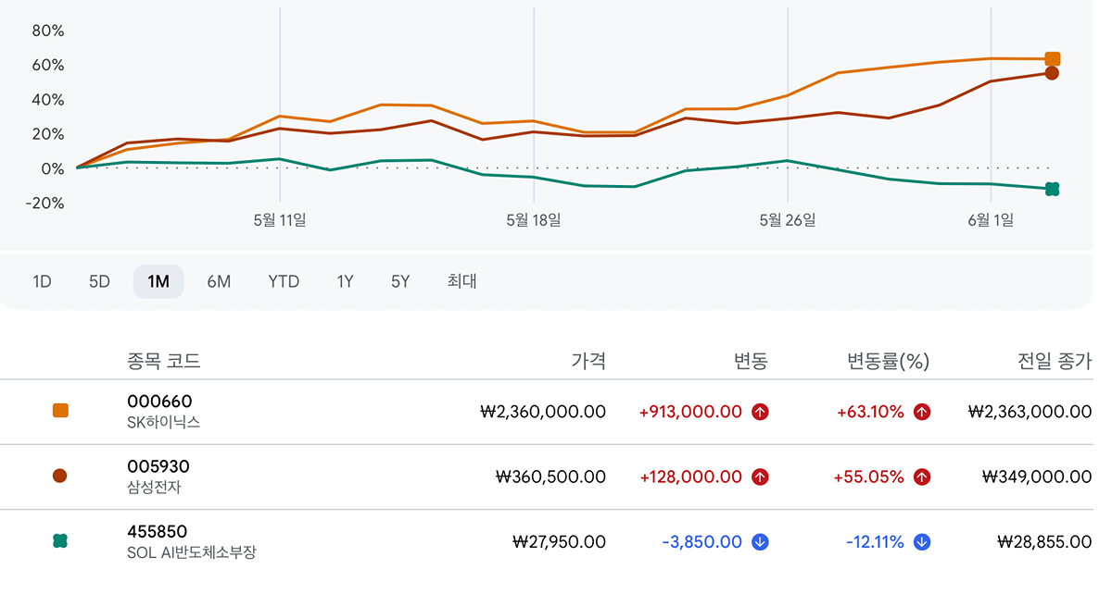Click the 5월 18일 date label
This screenshot has width=1112, height=594.
click(534, 220)
